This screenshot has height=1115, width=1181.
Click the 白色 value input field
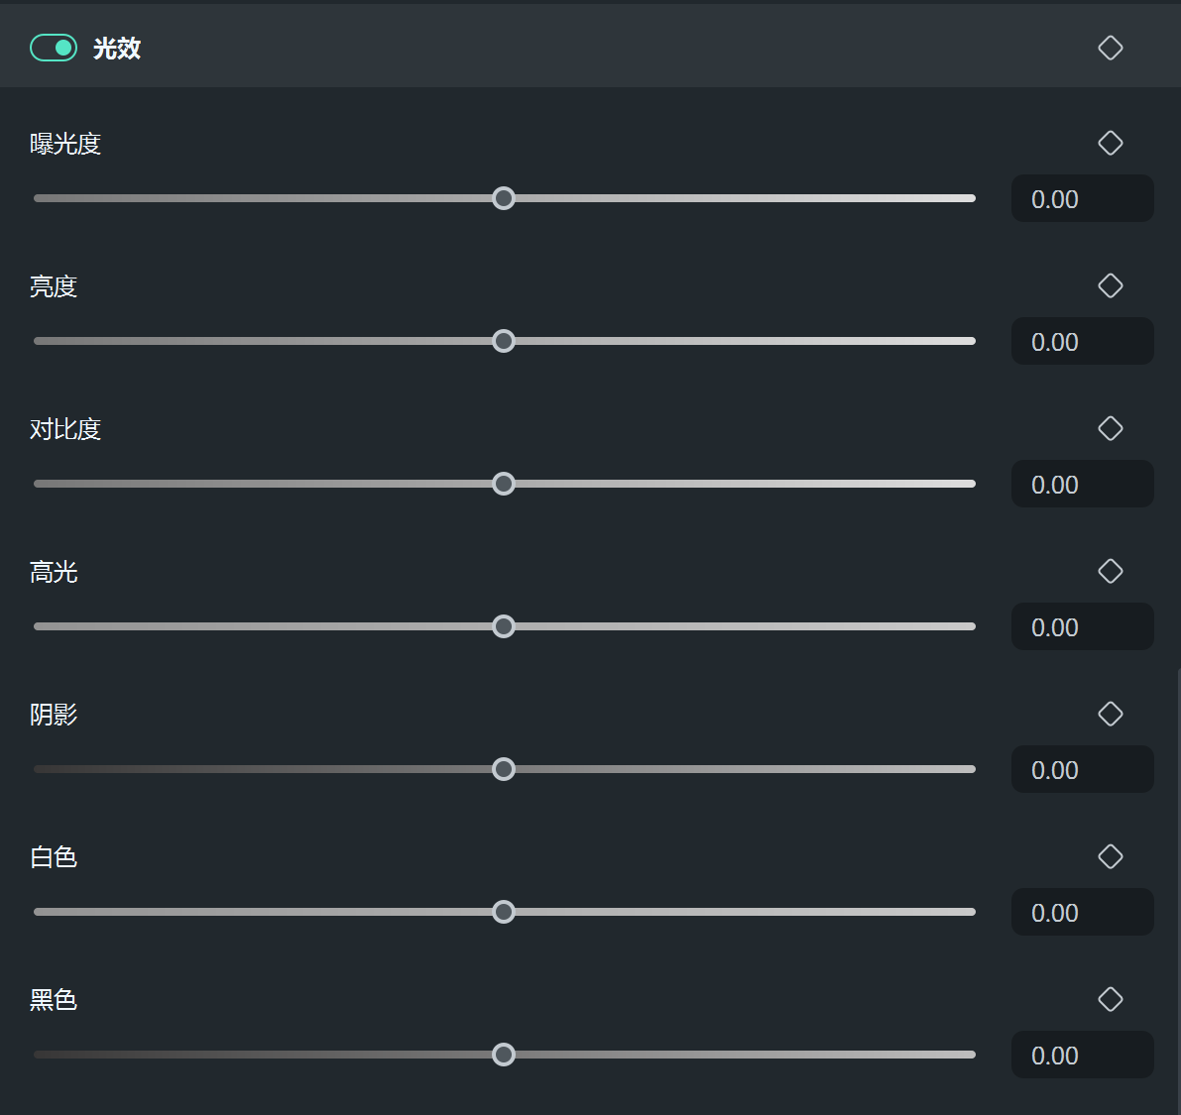pos(1082,913)
